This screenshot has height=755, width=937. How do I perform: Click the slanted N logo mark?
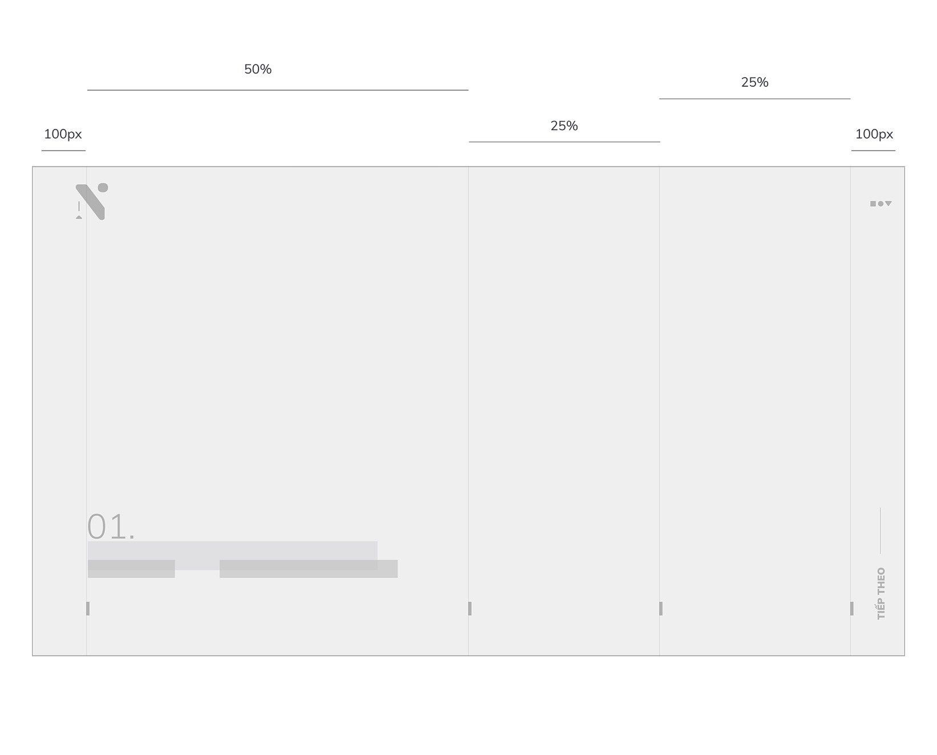tap(90, 202)
